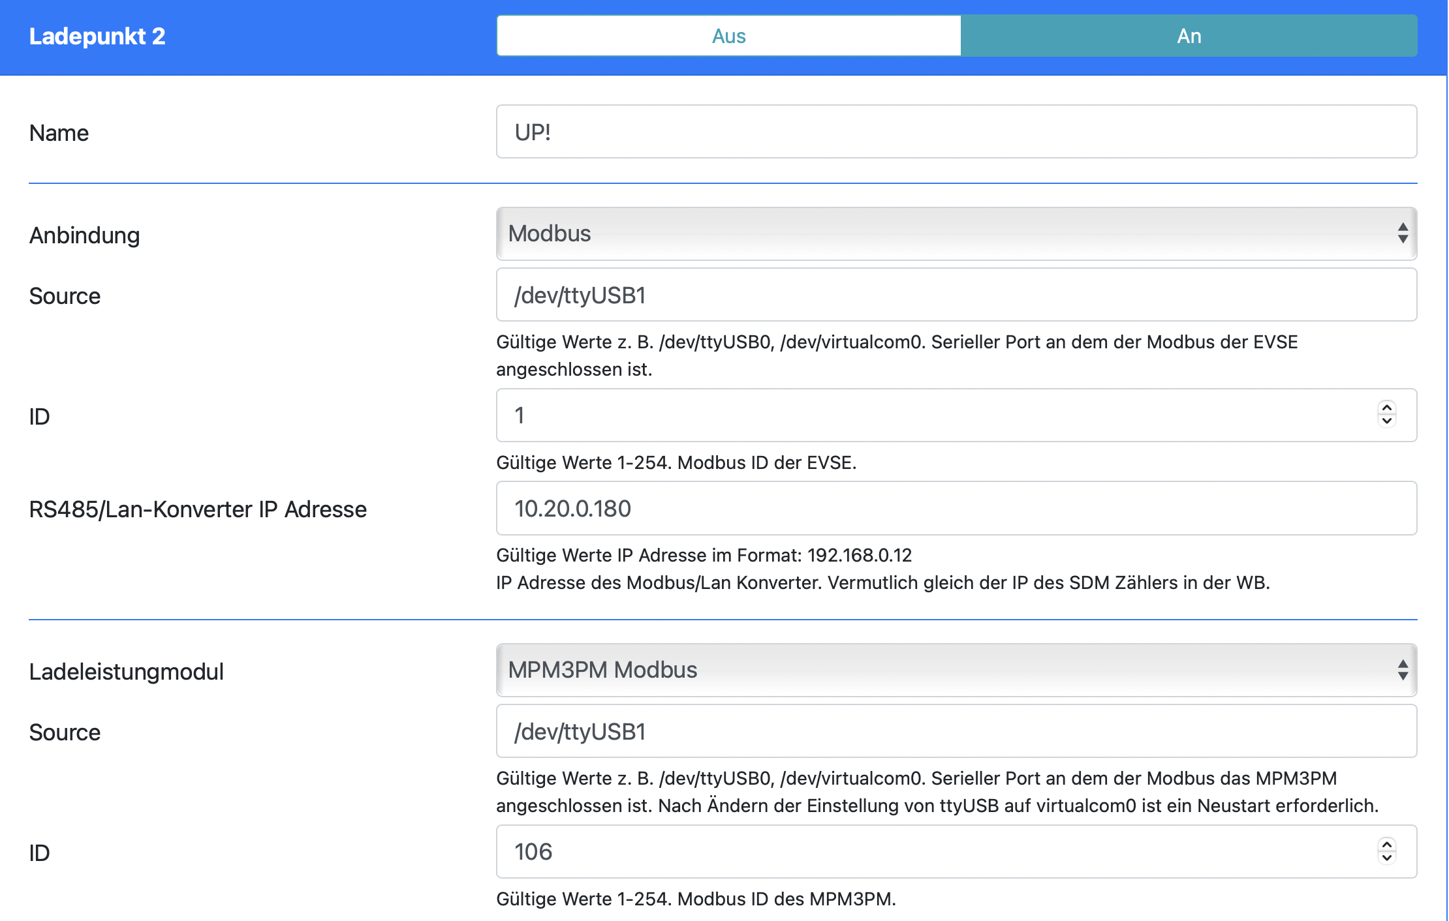1449x921 pixels.
Task: Increase the MPM3PM ID stepper up arrow
Action: [1386, 844]
